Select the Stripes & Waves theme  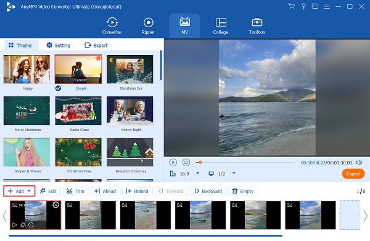[x=27, y=152]
